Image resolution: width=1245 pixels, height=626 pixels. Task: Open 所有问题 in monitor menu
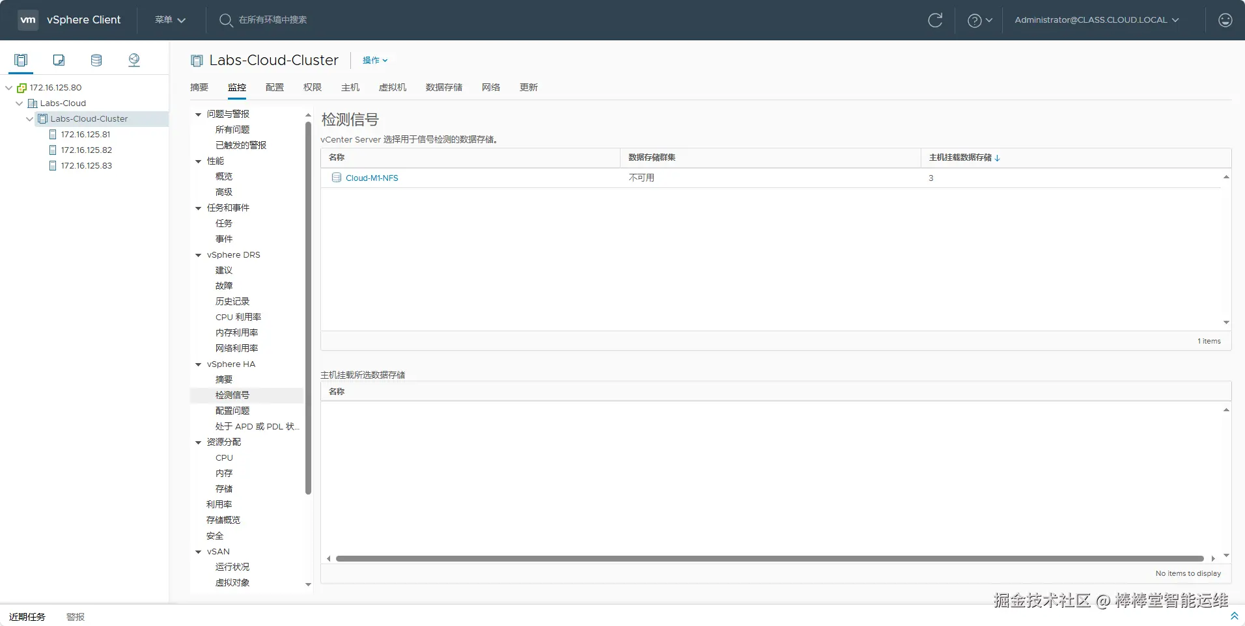(232, 130)
